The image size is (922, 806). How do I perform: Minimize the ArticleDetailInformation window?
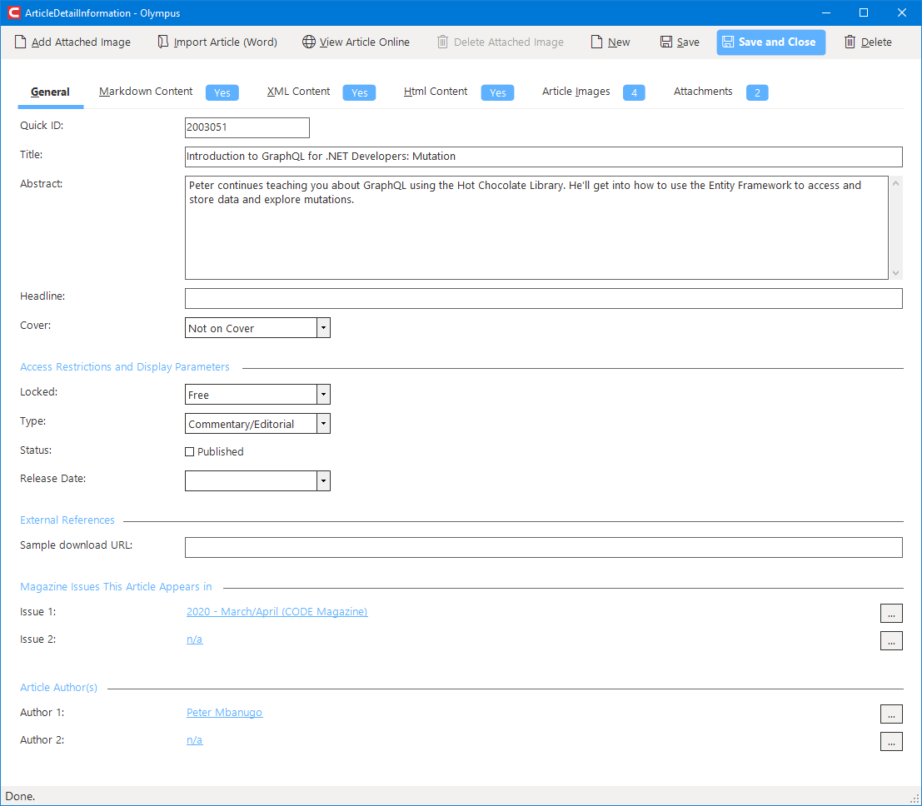[826, 12]
